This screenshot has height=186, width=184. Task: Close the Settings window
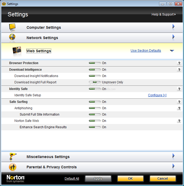pyautogui.click(x=178, y=4)
